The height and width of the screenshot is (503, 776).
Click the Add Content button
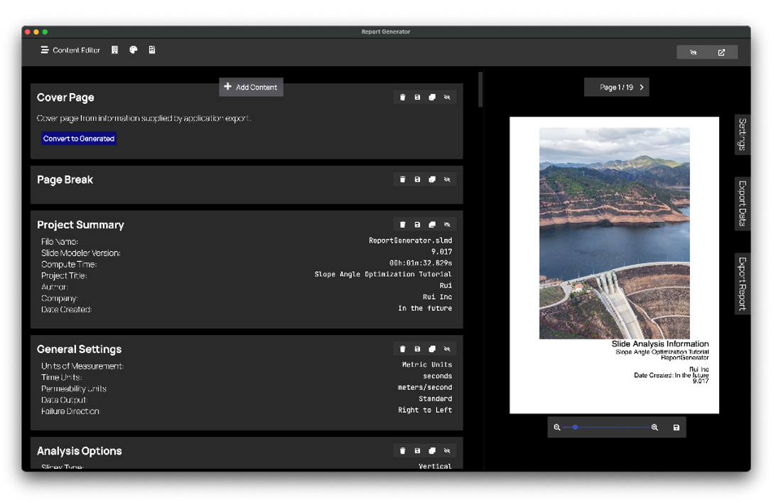[x=251, y=87]
